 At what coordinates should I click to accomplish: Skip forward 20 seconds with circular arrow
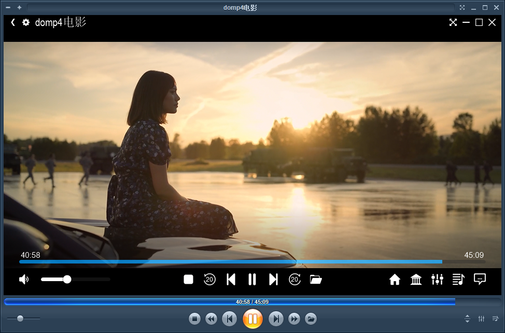294,280
